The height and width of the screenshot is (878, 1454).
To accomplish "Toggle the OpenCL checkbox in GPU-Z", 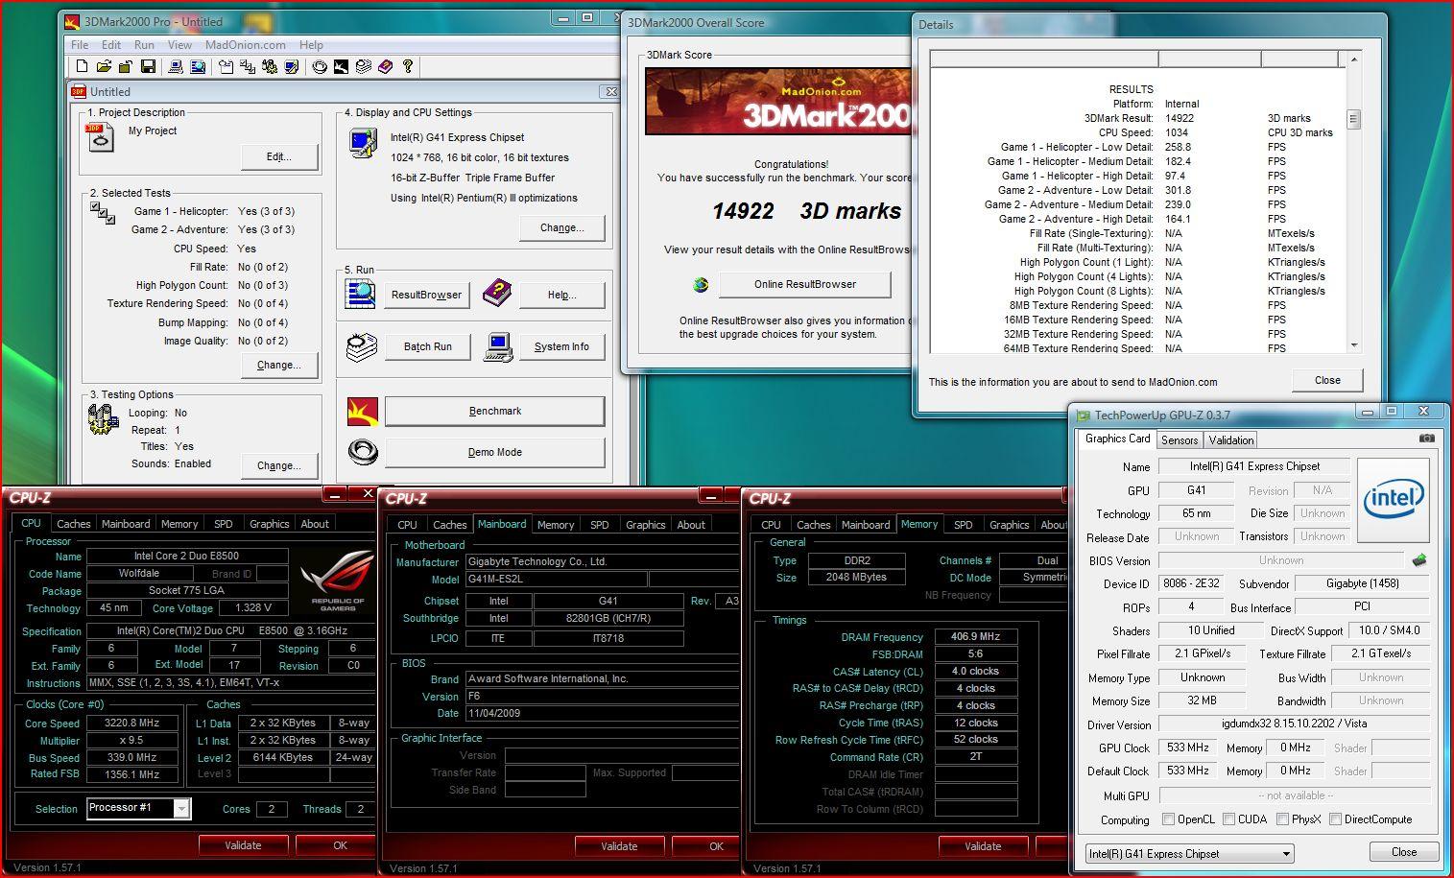I will pos(1168,819).
